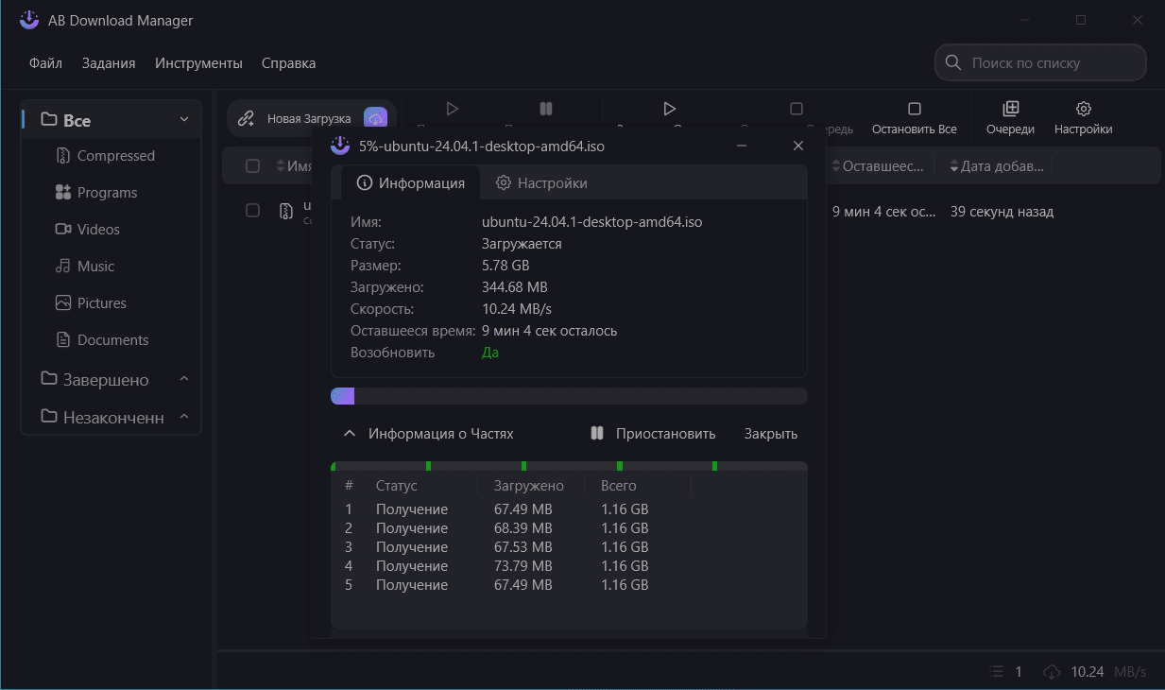
Task: Open the Задания menu
Action: coord(109,63)
